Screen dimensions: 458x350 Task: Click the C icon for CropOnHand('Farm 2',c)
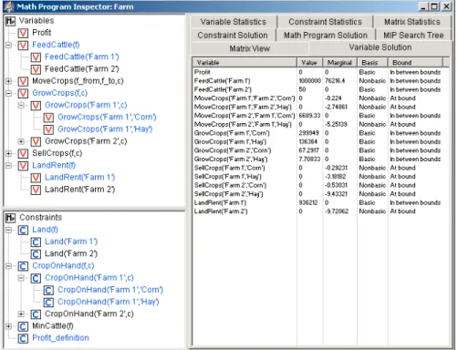click(x=36, y=314)
